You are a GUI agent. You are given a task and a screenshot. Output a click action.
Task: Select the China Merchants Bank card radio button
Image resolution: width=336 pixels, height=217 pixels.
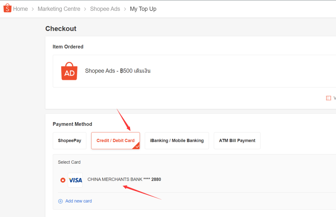coord(63,180)
